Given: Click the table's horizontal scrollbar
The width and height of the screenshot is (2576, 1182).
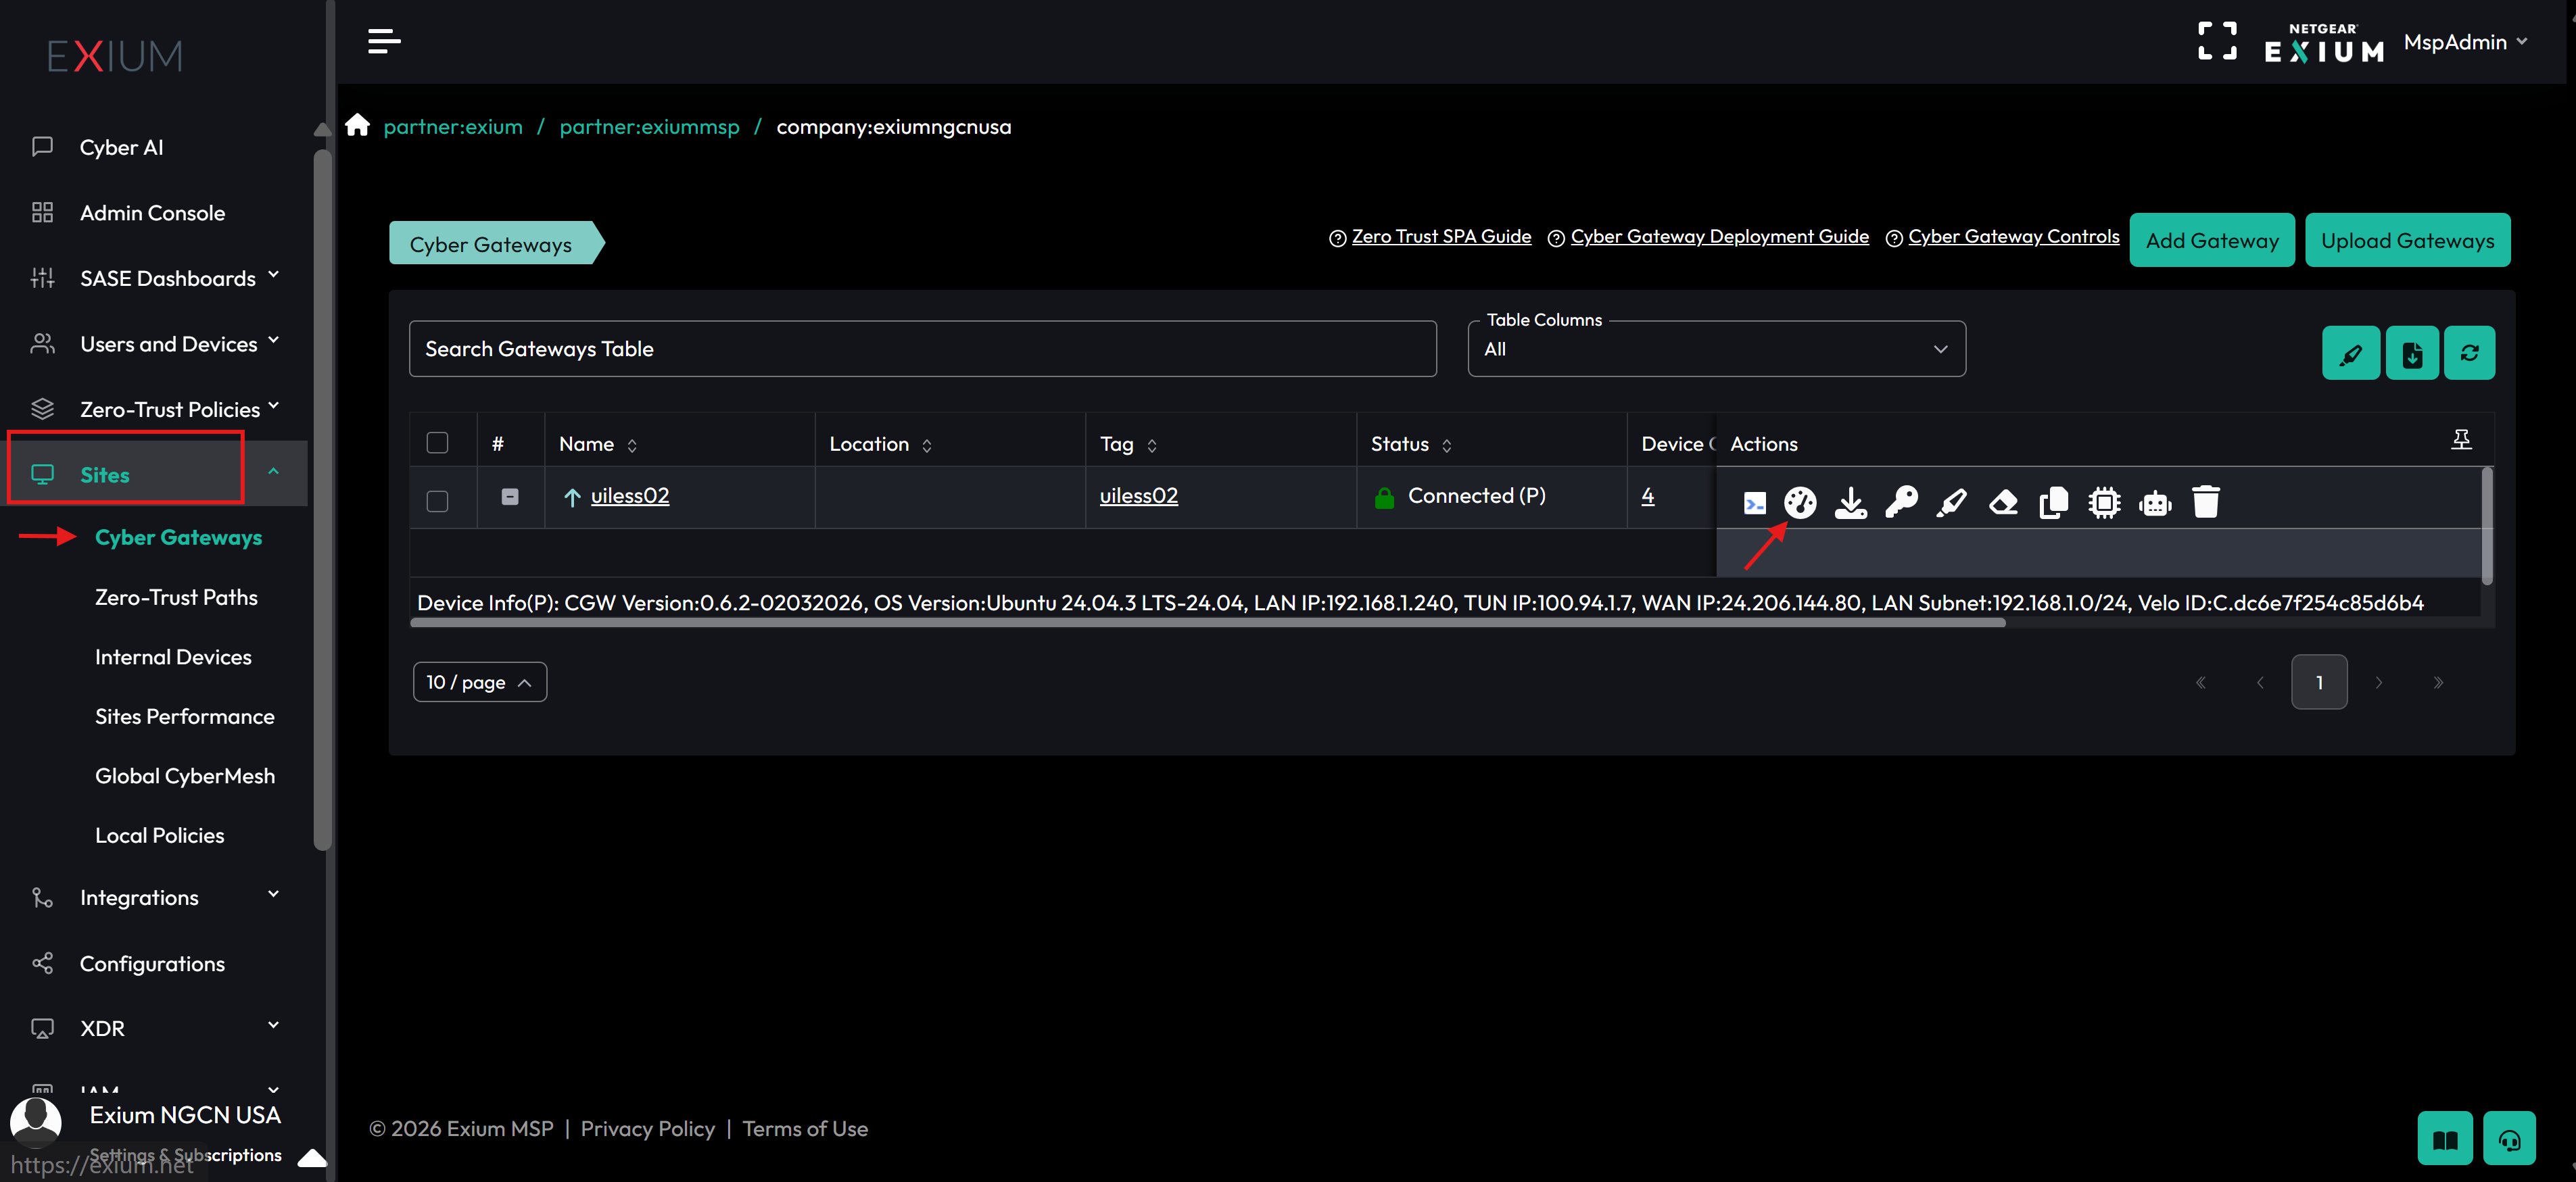Looking at the screenshot, I should 1208,622.
